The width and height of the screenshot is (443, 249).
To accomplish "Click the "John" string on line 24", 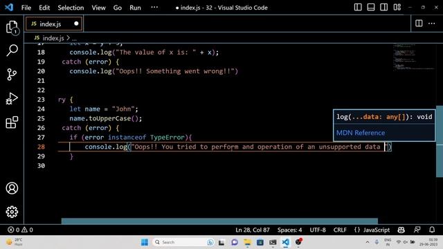I will (123, 109).
